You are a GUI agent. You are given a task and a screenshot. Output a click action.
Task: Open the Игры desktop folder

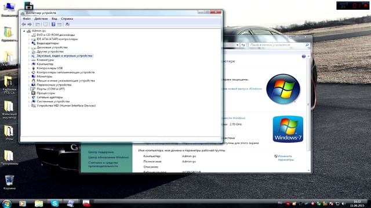[9, 132]
